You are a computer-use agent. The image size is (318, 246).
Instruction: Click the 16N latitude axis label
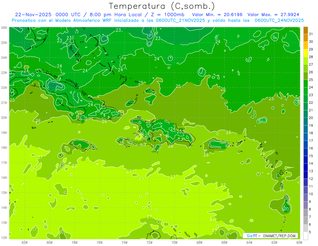4,178
